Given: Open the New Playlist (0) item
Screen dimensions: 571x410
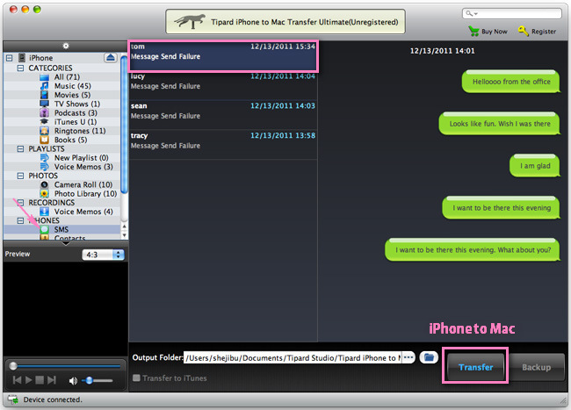Looking at the screenshot, I should click(x=81, y=157).
